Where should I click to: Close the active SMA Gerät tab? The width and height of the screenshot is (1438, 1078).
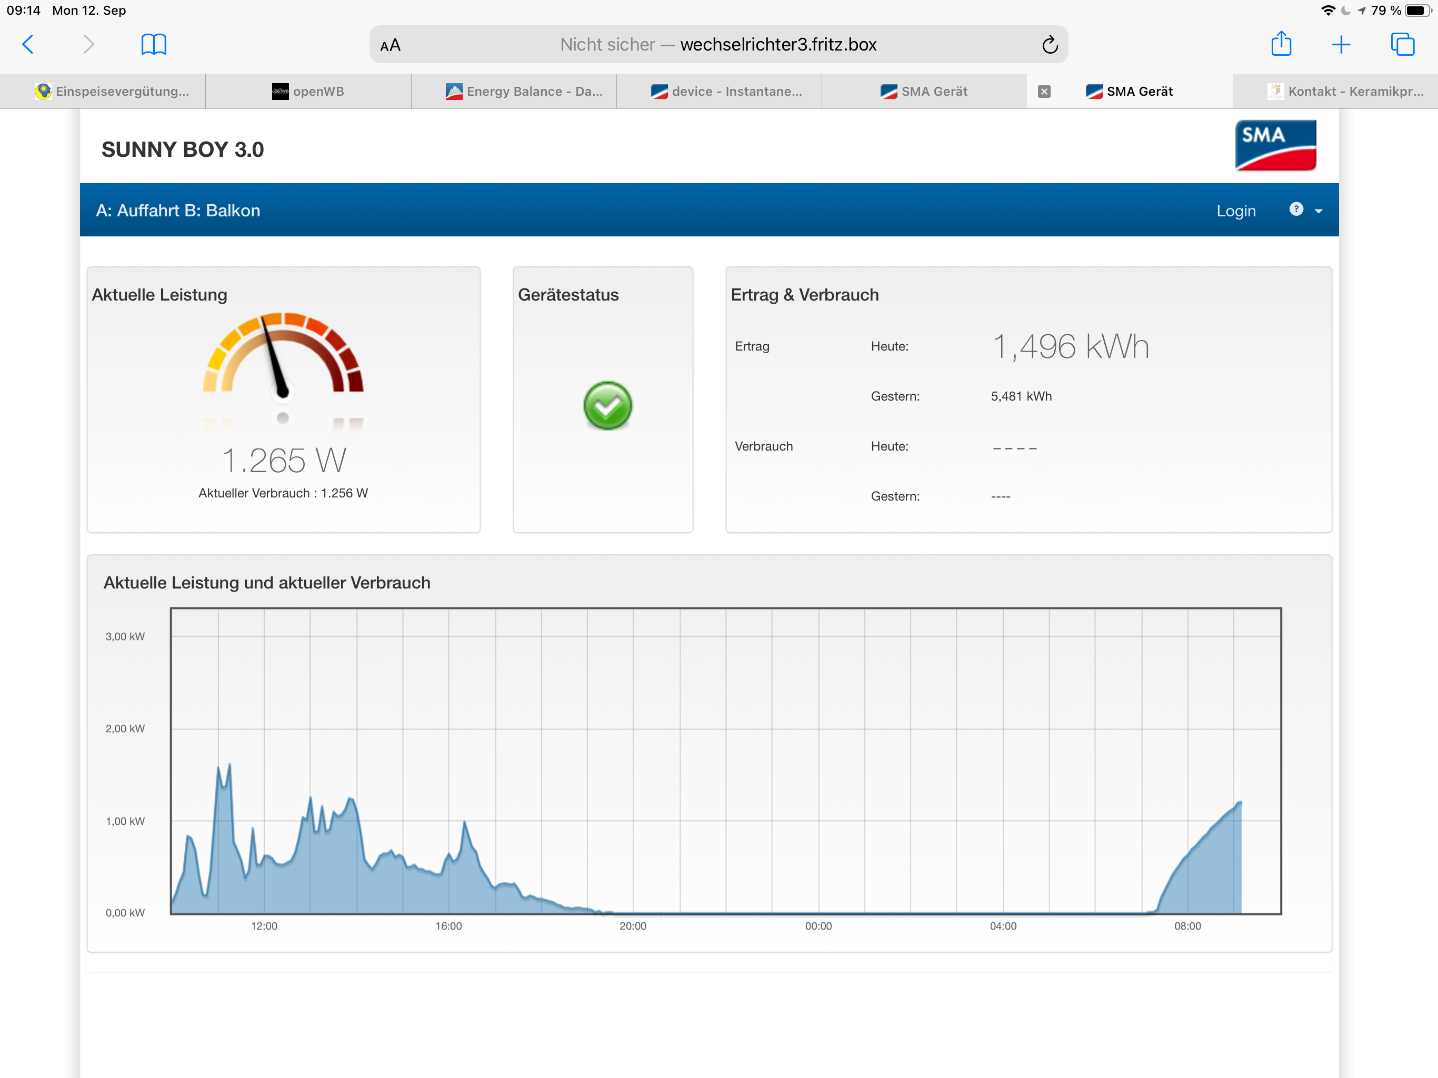point(1044,92)
